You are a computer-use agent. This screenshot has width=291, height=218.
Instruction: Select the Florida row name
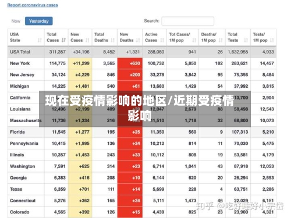tap(17, 132)
